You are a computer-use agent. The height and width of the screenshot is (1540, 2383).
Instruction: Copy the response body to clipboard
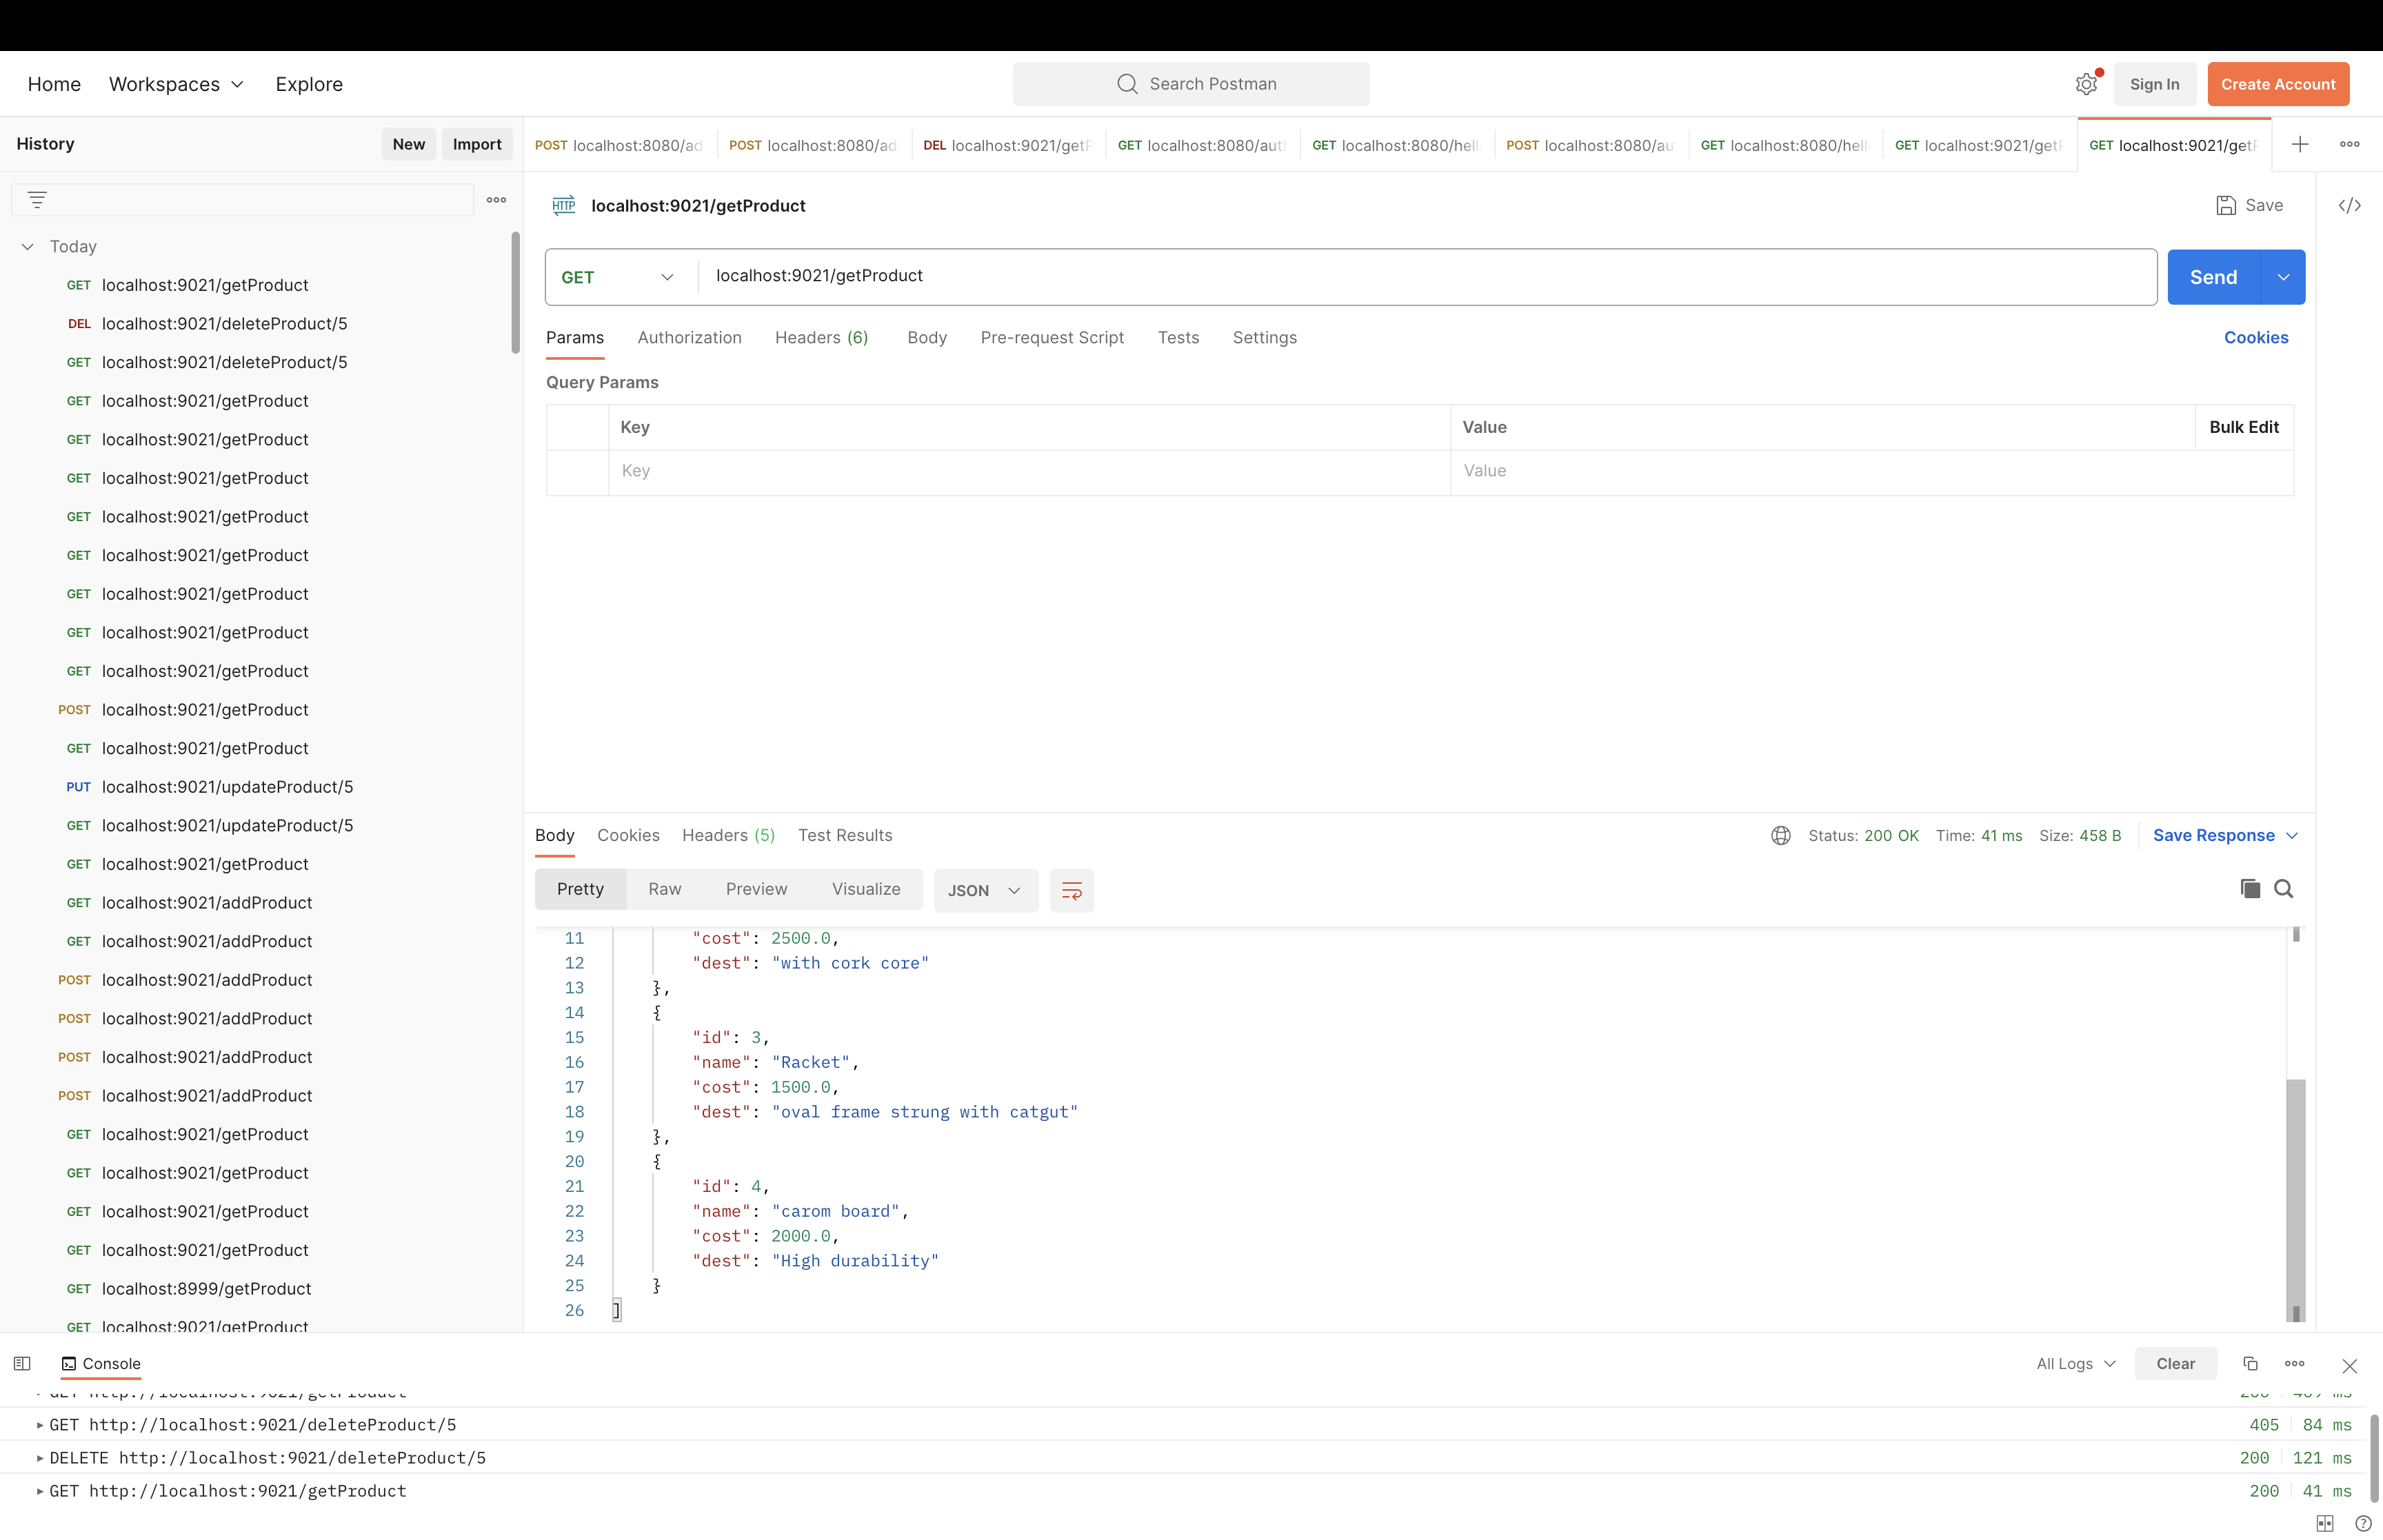point(2249,888)
